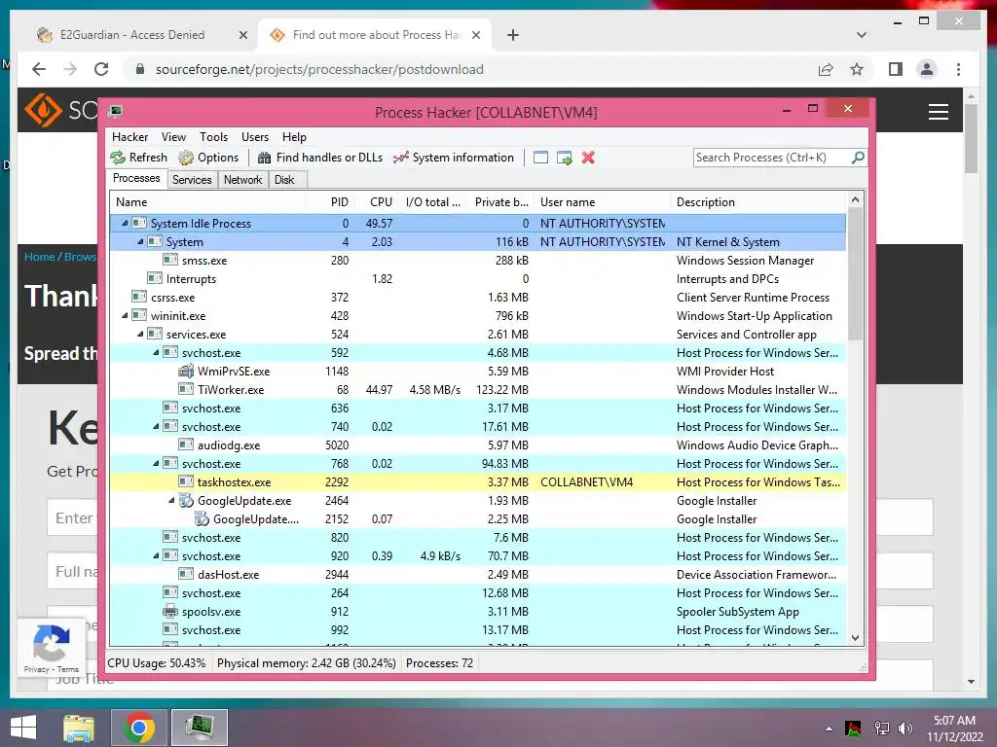997x747 pixels.
Task: Sort by the Private bytes column header
Action: pos(498,202)
